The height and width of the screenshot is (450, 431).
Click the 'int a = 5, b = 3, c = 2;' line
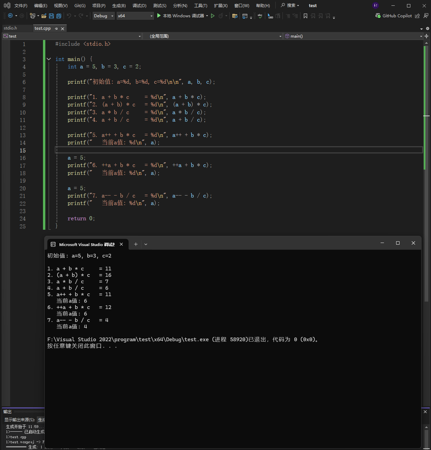[x=104, y=67]
